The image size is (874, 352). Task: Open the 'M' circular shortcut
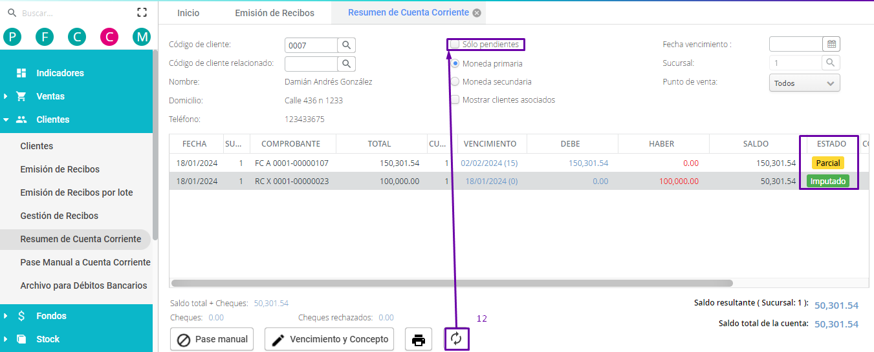142,37
